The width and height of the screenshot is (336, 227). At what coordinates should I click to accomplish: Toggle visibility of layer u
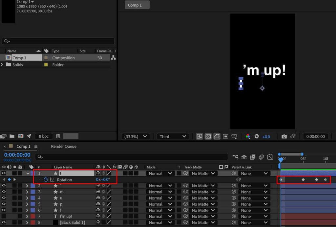coord(4,198)
